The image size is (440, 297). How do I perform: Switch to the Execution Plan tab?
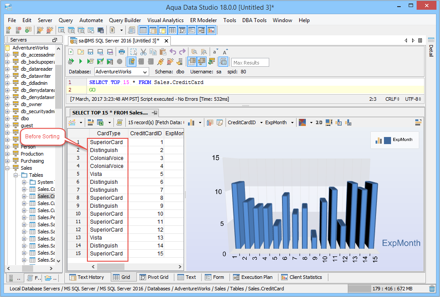[253, 277]
